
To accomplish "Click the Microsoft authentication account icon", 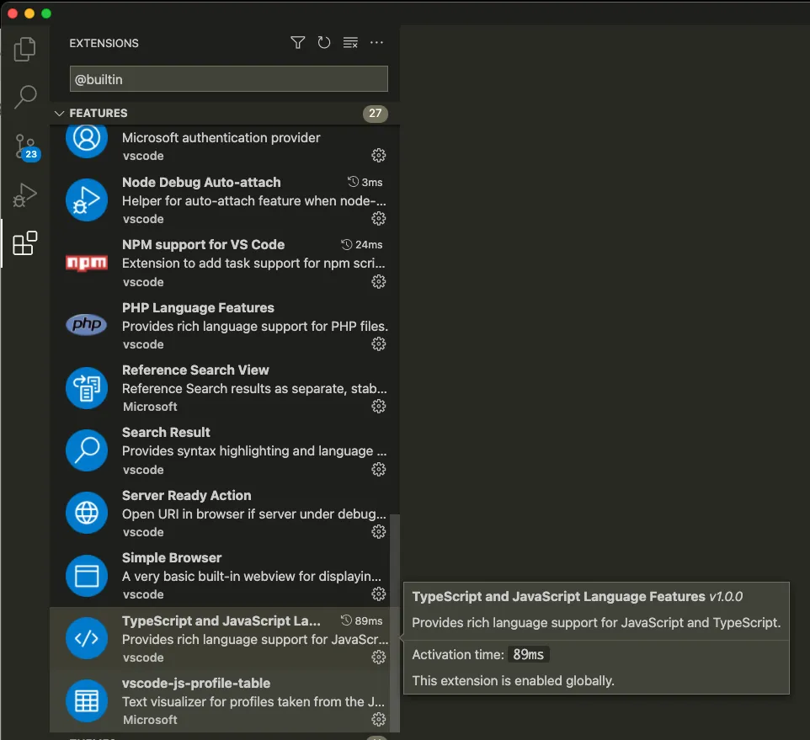I will pos(87,138).
